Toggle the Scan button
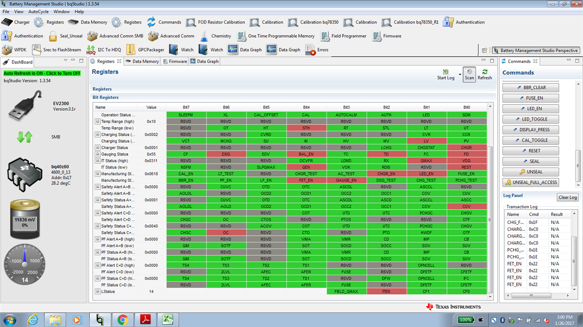 click(x=469, y=74)
